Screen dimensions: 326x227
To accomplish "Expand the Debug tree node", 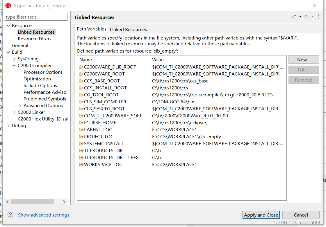I will pos(8,126).
